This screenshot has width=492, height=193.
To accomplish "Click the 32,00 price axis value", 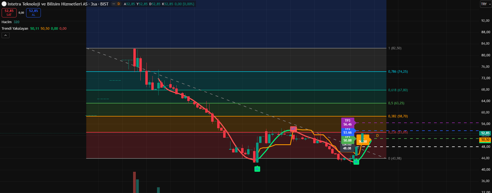I will point(485,192).
